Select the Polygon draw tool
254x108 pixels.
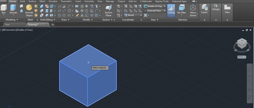coord(59,15)
